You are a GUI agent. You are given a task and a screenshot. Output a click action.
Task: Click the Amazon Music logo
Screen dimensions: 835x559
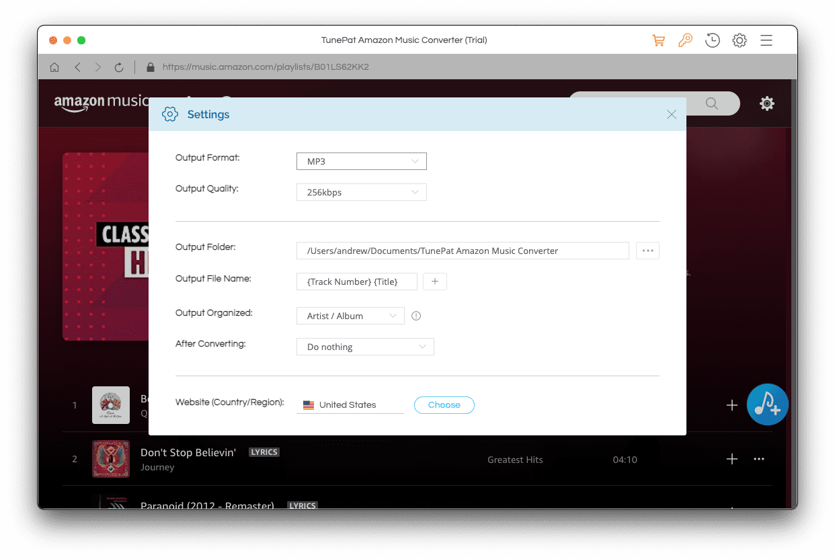(101, 102)
